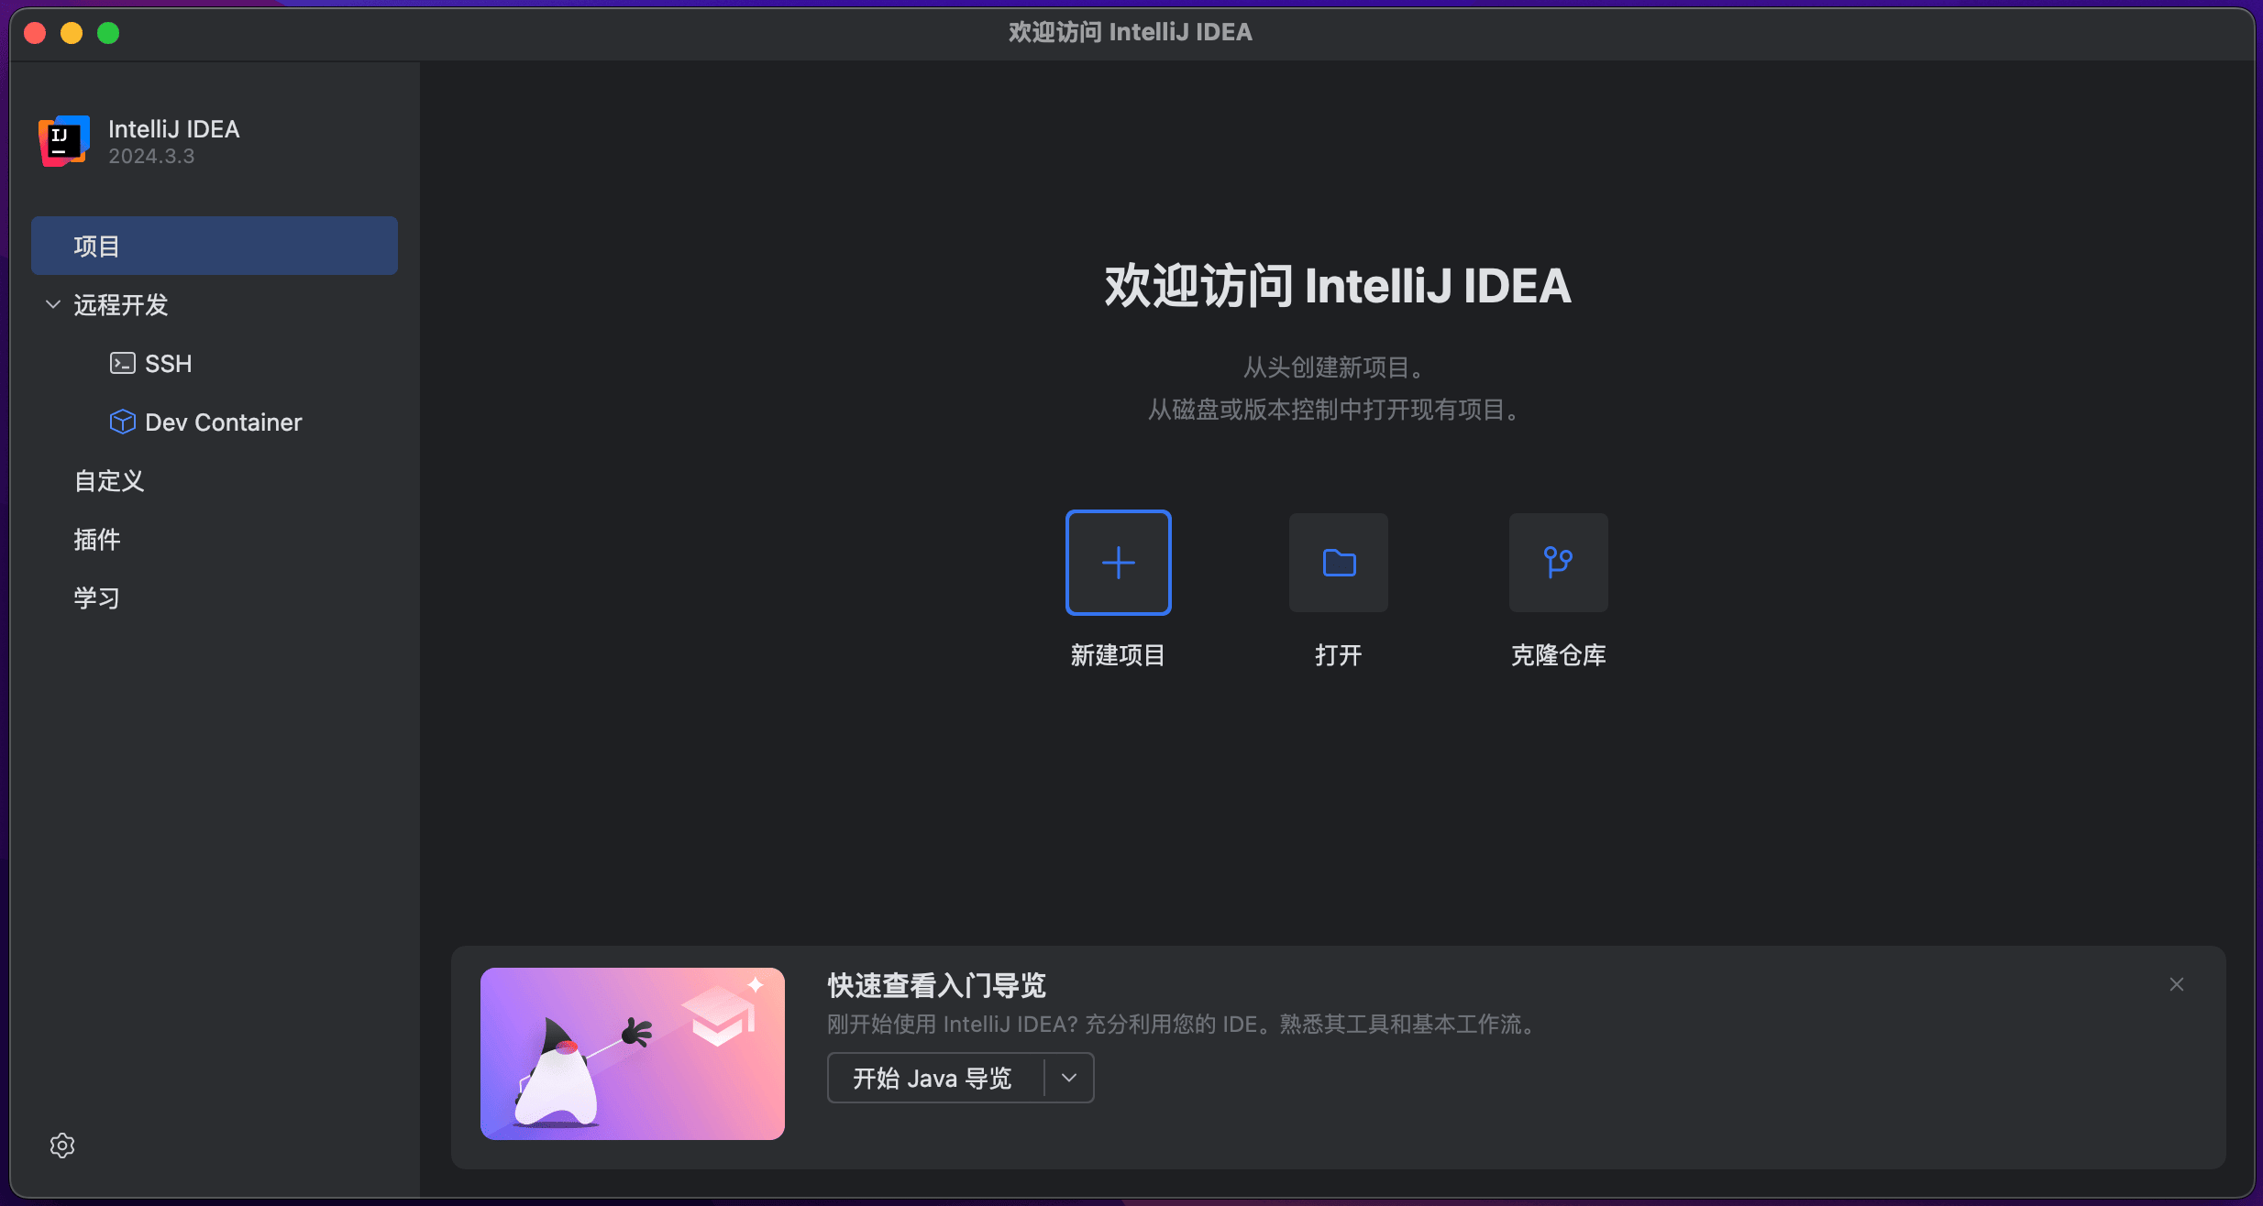This screenshot has height=1206, width=2263.
Task: Switch to the 插件 section
Action: click(97, 540)
